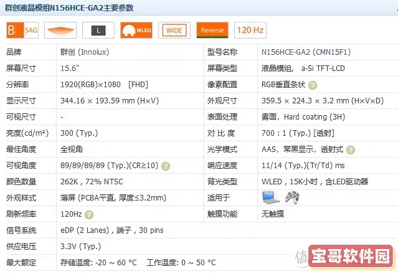This screenshot has width=398, height=274.
Task: Click the 品牌 row label
Action: [x=14, y=52]
